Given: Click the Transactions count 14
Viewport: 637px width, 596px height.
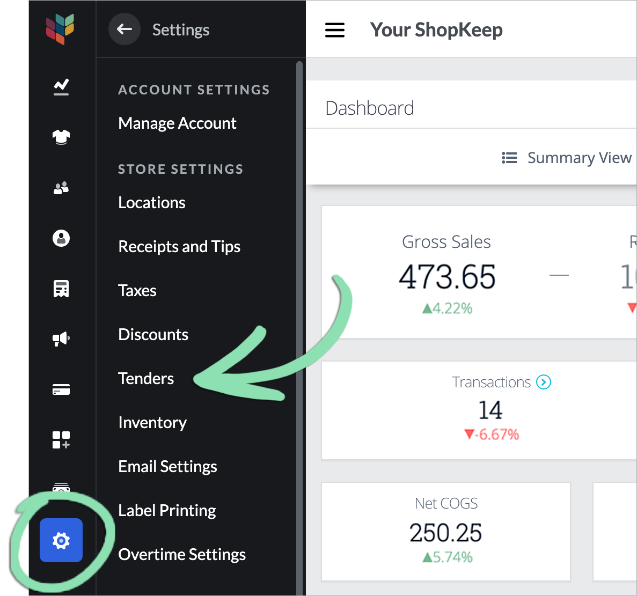Looking at the screenshot, I should [490, 410].
